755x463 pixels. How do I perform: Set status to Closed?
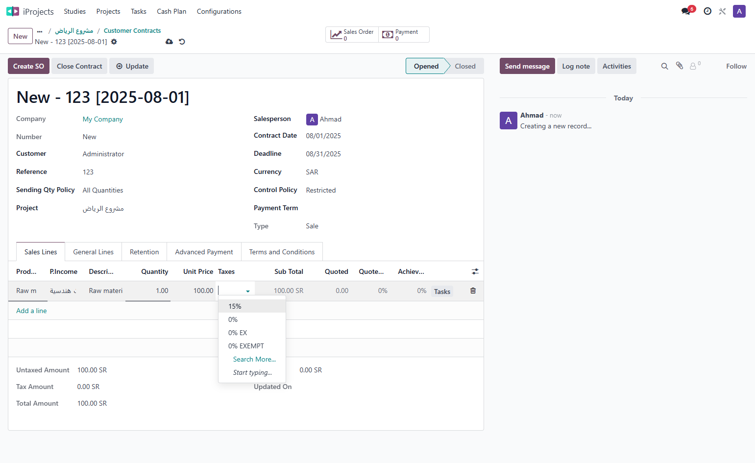tap(465, 66)
